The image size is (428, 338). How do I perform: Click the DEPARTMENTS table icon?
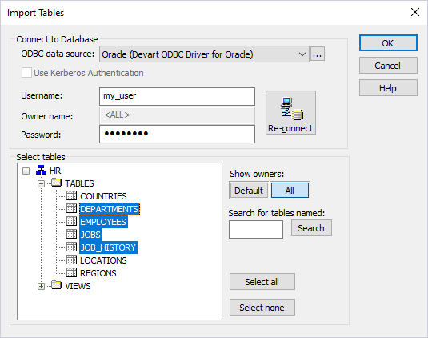tap(71, 208)
